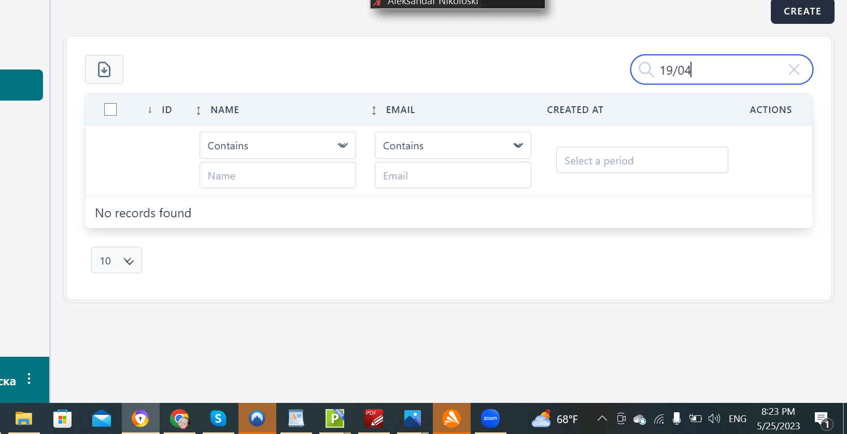Open Skype from the taskbar
The width and height of the screenshot is (847, 434).
tap(218, 418)
